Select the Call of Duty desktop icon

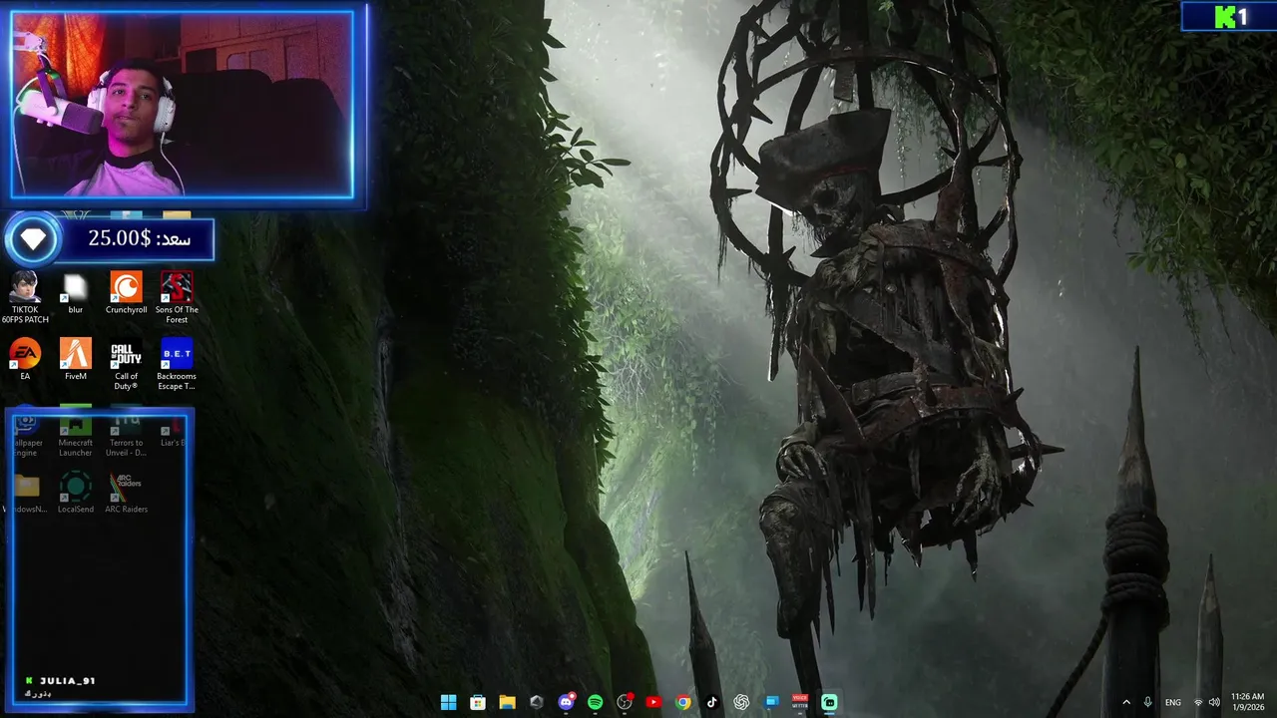click(126, 365)
